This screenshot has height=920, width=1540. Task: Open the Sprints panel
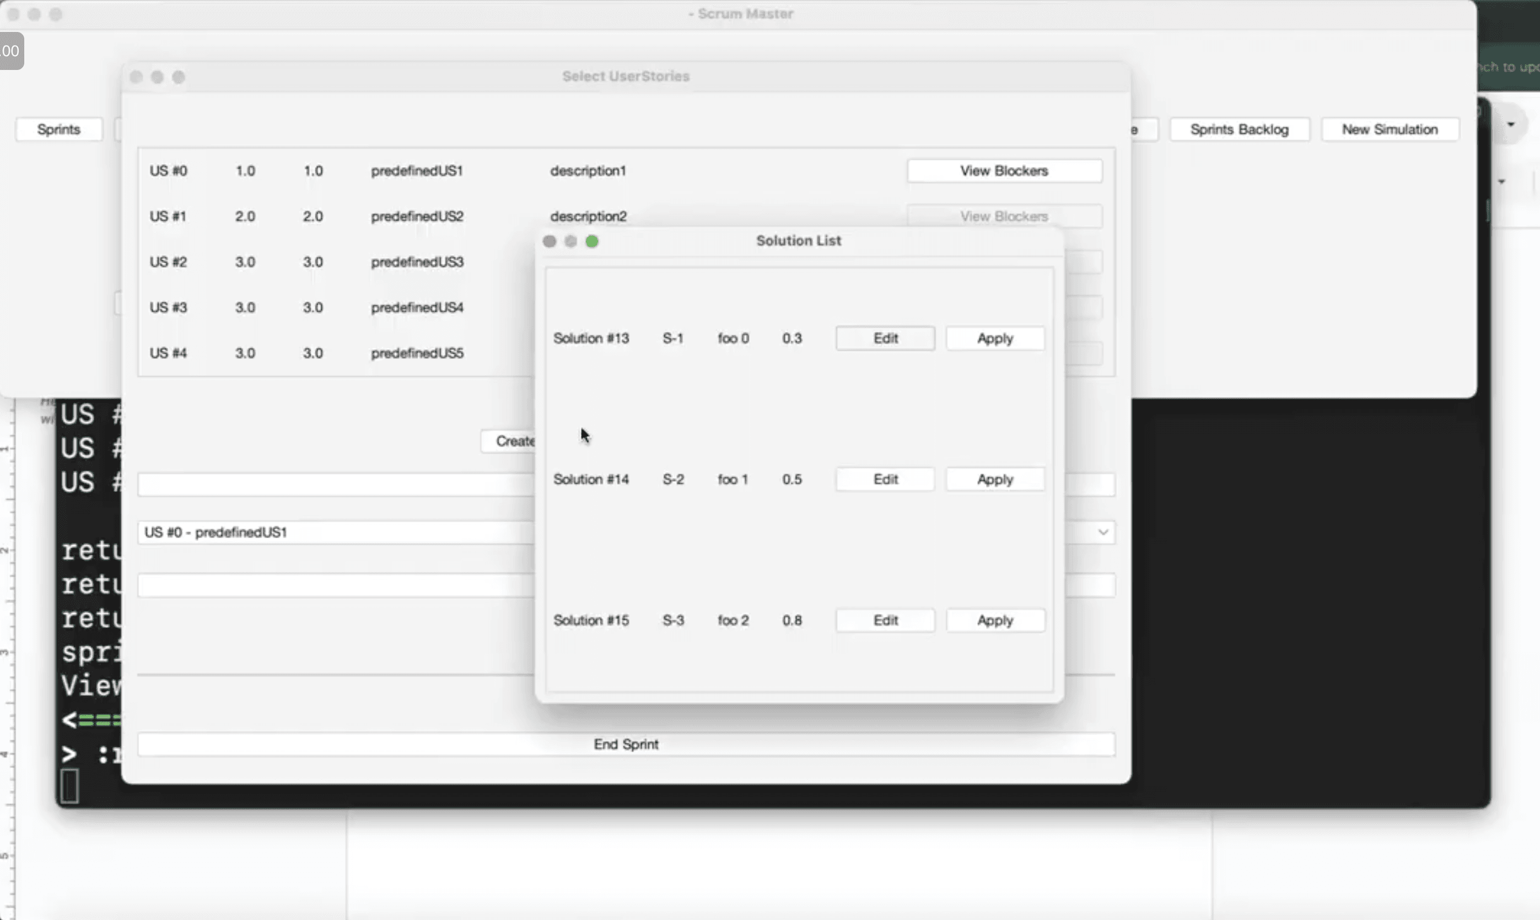(59, 129)
